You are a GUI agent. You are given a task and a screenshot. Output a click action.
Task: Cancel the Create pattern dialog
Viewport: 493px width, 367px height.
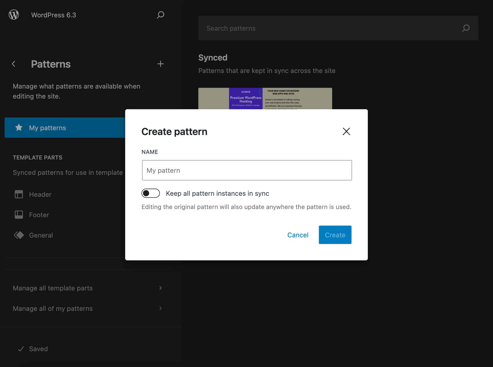pos(298,235)
